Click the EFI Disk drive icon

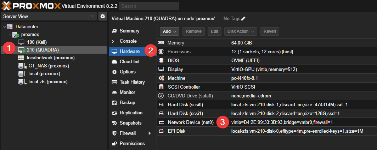click(161, 131)
